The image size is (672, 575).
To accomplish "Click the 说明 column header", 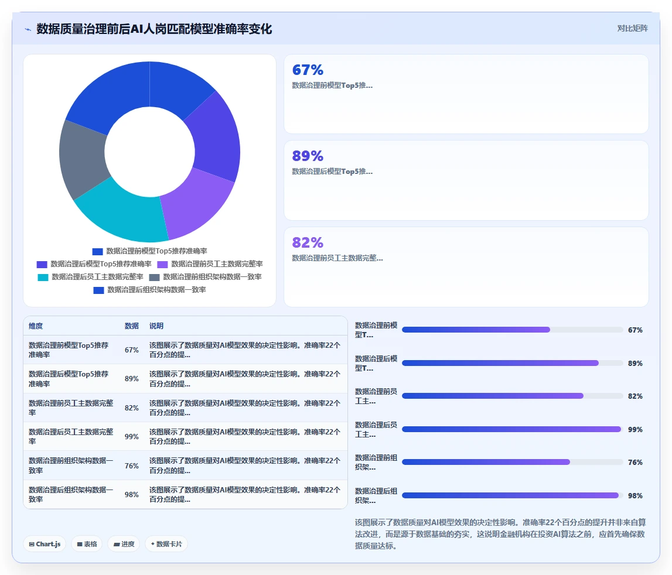I will (x=156, y=326).
